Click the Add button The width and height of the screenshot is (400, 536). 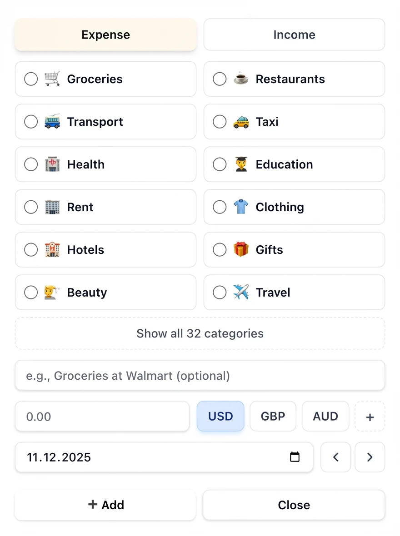tap(105, 505)
